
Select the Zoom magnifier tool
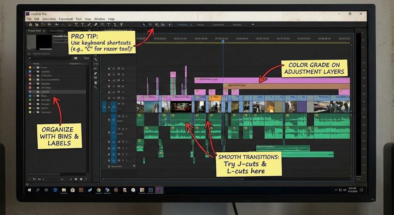[x=96, y=87]
